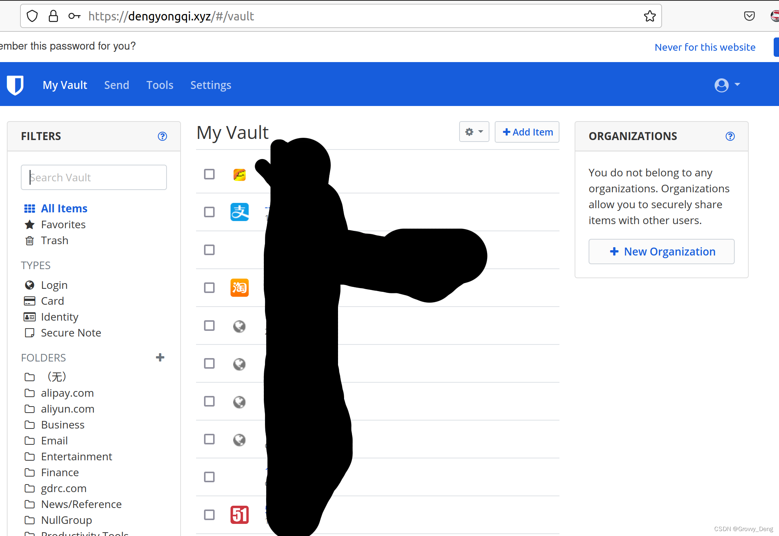Click Never for this website
The image size is (779, 536).
705,47
